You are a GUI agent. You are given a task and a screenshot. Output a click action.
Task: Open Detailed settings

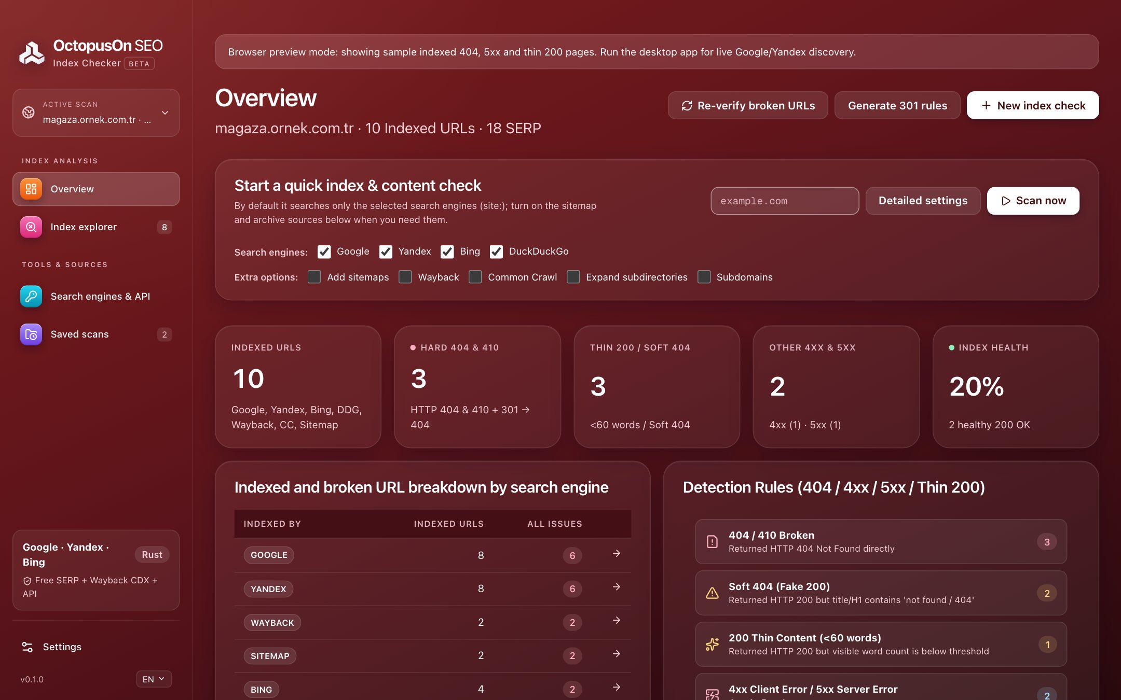pos(923,201)
